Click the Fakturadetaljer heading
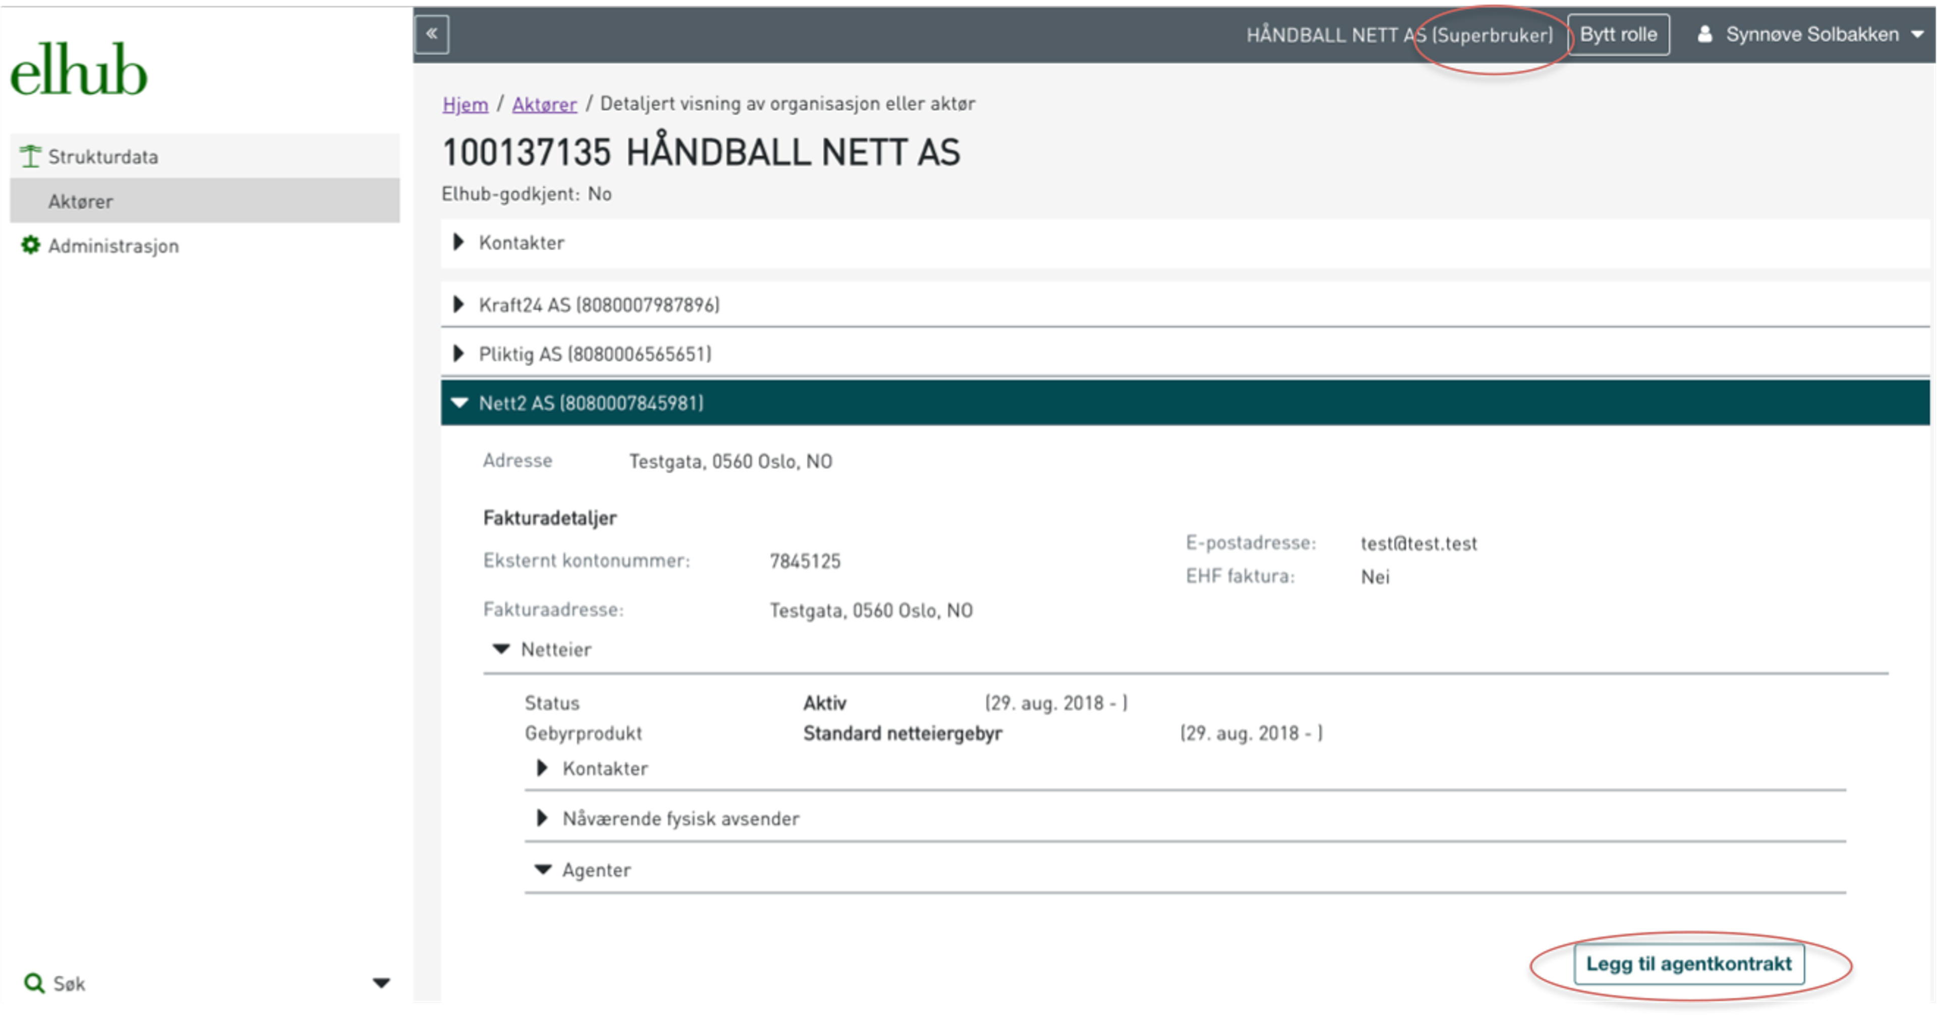This screenshot has height=1017, width=1937. [x=550, y=518]
